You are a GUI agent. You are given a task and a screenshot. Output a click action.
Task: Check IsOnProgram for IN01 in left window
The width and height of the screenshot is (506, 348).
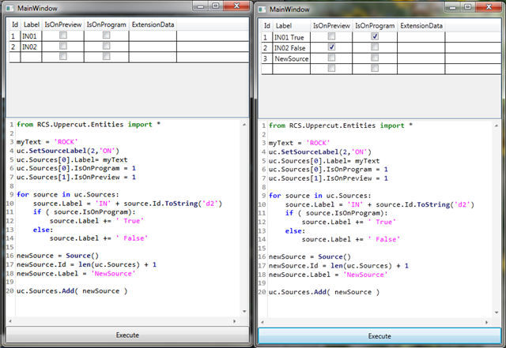tap(106, 36)
